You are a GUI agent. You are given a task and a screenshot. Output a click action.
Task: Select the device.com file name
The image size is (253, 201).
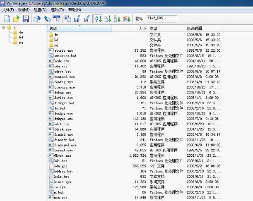coord(63,98)
